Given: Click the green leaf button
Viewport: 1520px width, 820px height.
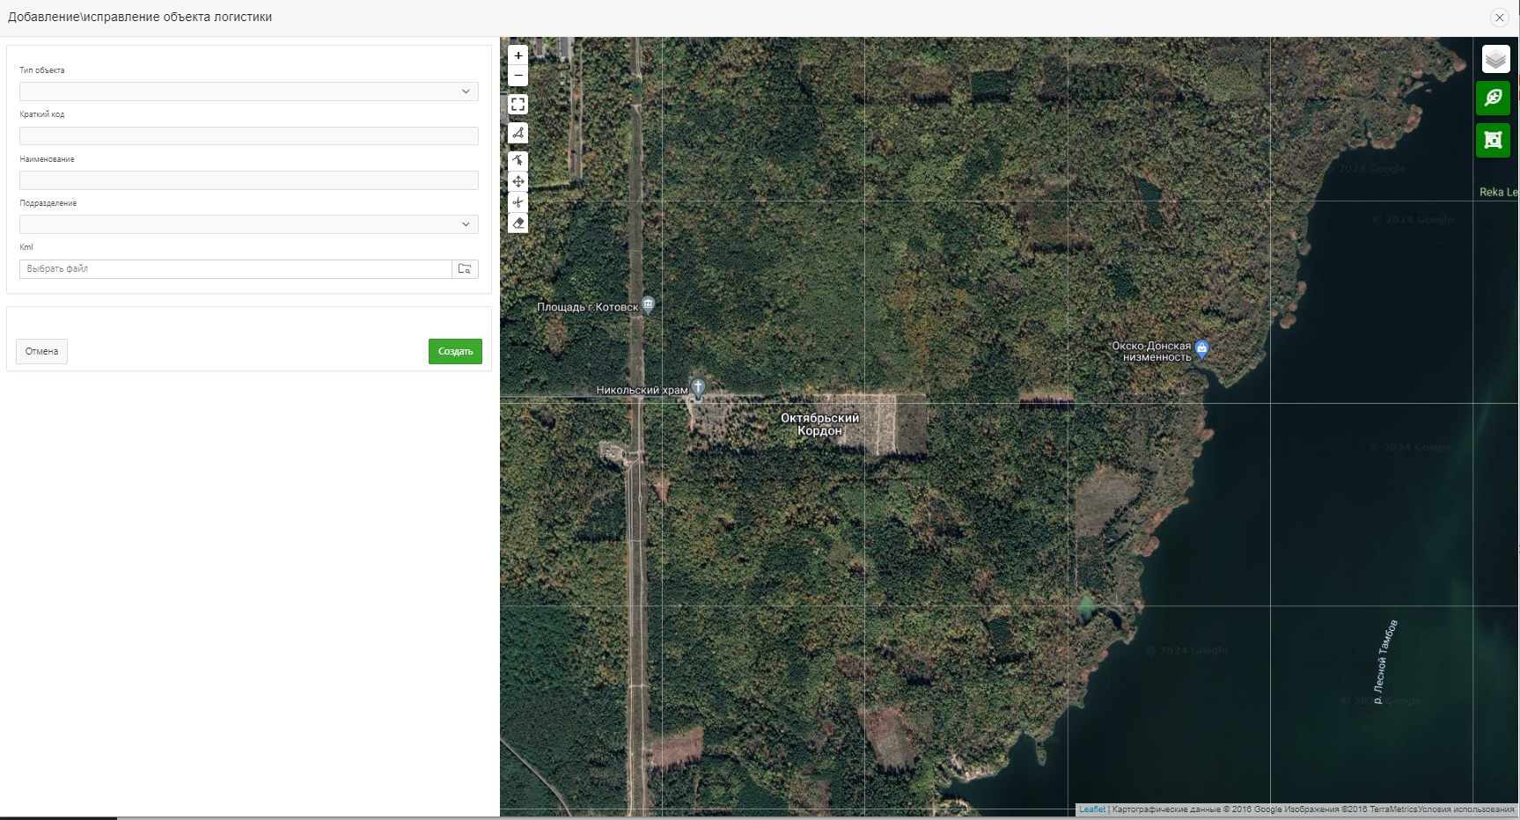Looking at the screenshot, I should point(1493,98).
